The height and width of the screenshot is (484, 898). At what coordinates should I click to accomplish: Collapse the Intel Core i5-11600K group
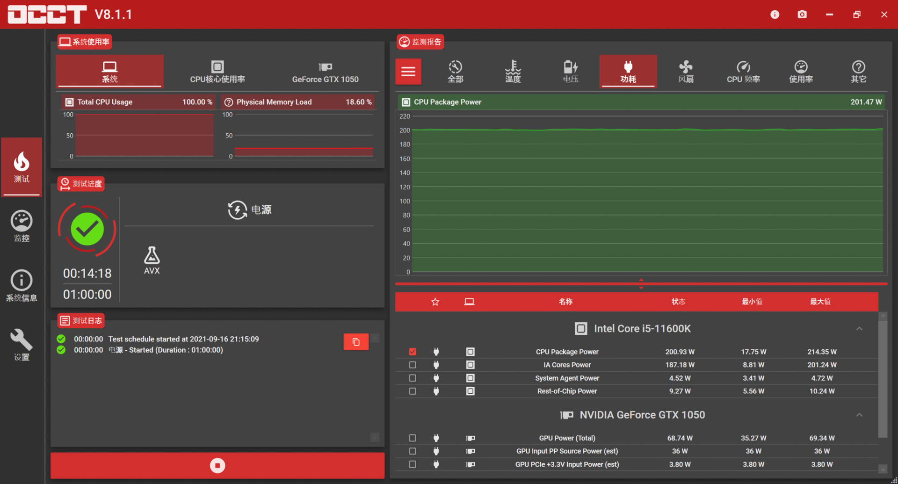click(x=859, y=329)
